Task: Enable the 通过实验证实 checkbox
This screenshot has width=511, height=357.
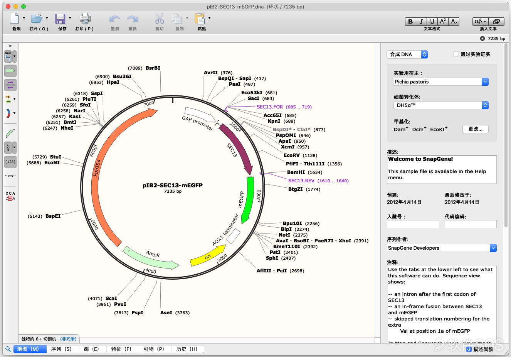Action: point(456,54)
